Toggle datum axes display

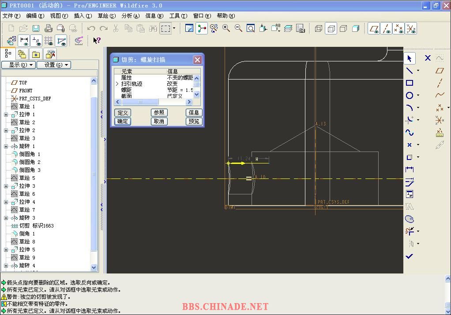(386, 29)
